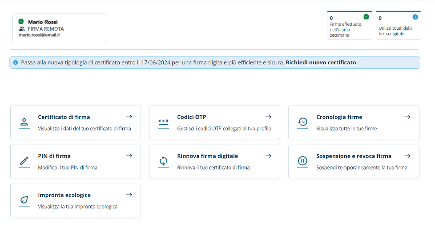Click the person icon in Certificato di firma
The width and height of the screenshot is (435, 232).
coord(24,123)
